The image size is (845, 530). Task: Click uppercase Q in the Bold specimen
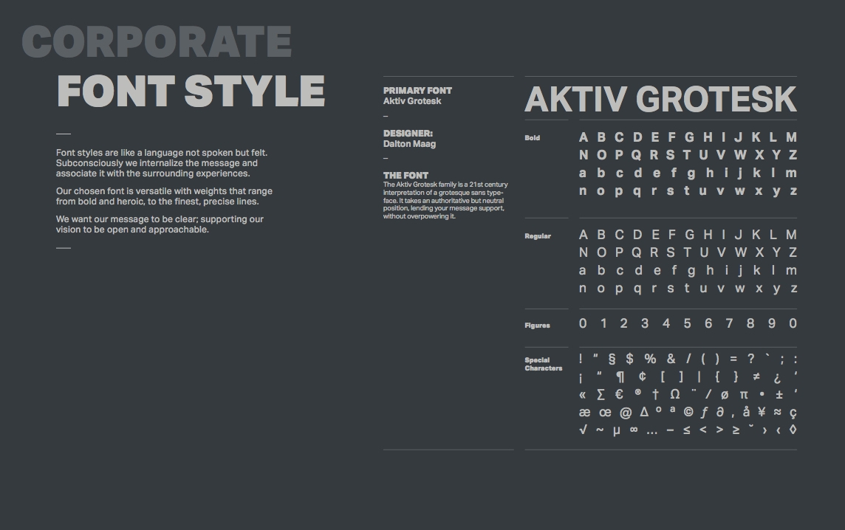point(636,155)
